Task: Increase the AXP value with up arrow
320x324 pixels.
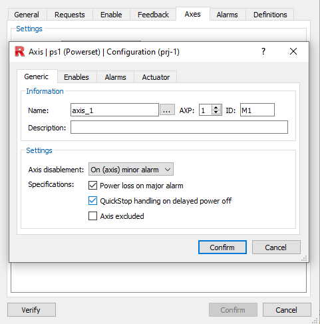Action: (216, 107)
